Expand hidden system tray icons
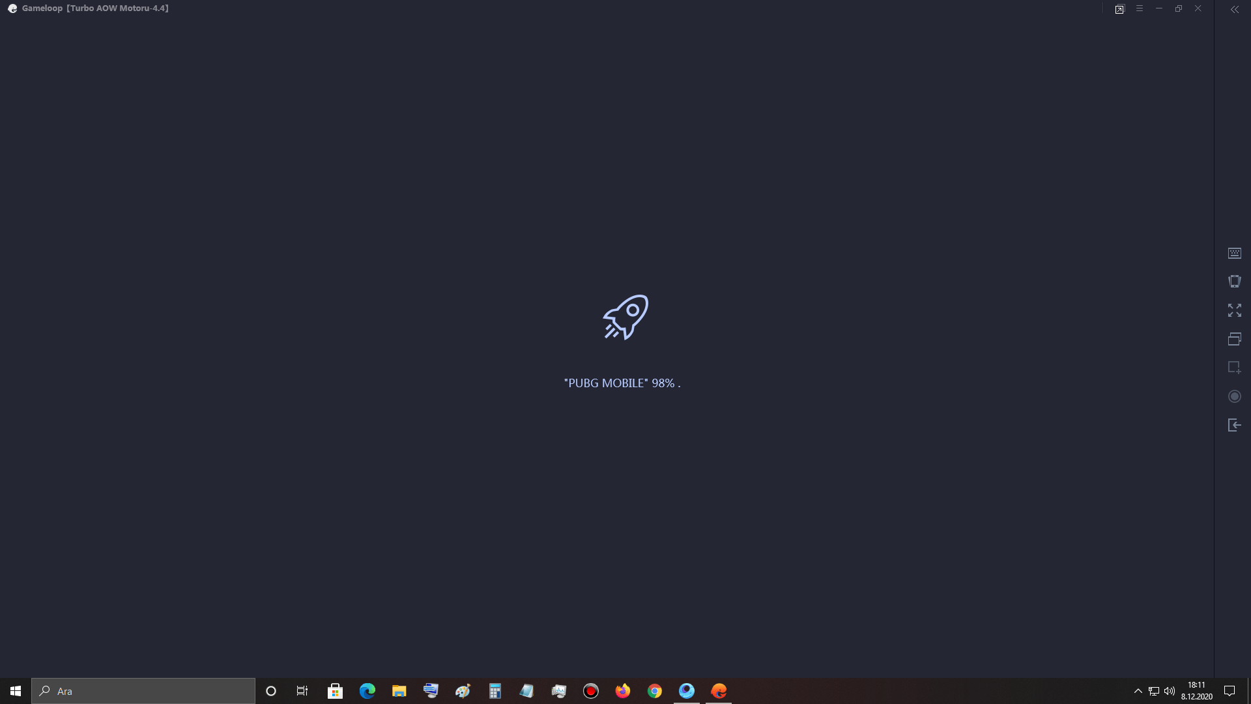Viewport: 1251px width, 704px height. click(1138, 691)
